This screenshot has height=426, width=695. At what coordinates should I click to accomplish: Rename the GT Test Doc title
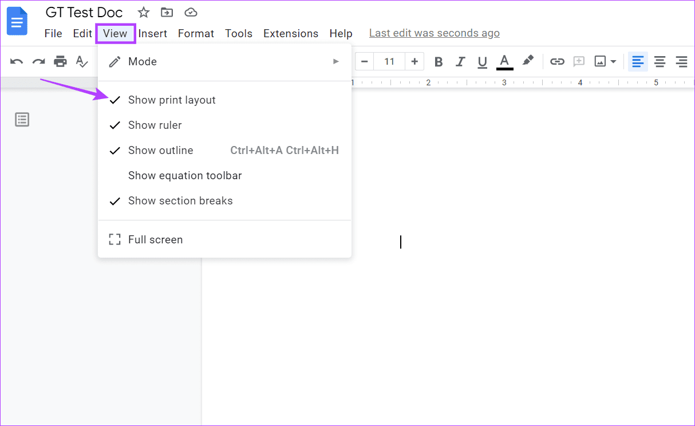84,12
